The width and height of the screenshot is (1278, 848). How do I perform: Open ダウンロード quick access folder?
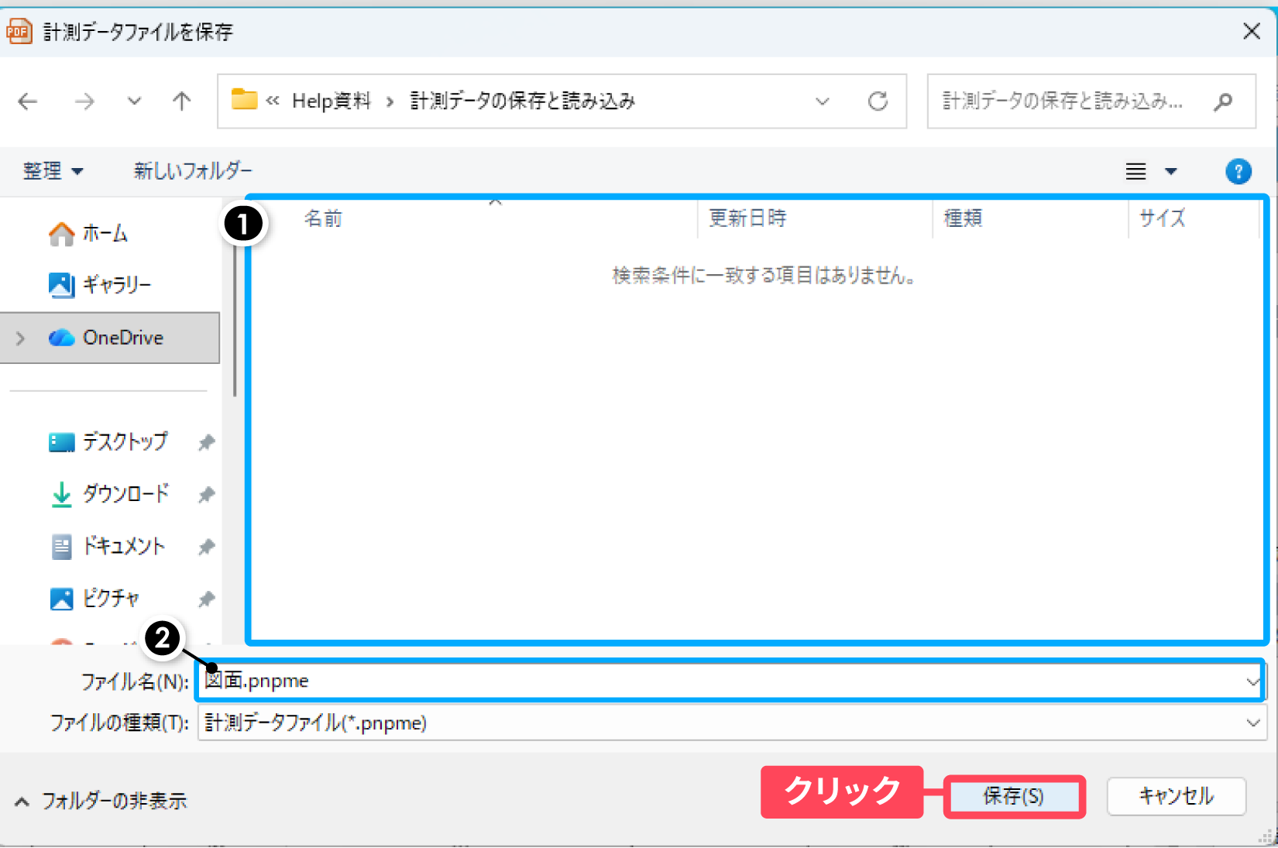coord(125,493)
